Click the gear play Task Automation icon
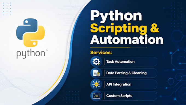186x105 pixels. click(x=96, y=62)
